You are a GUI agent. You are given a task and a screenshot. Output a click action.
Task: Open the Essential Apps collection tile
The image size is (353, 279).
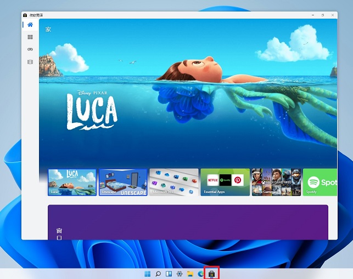225,182
